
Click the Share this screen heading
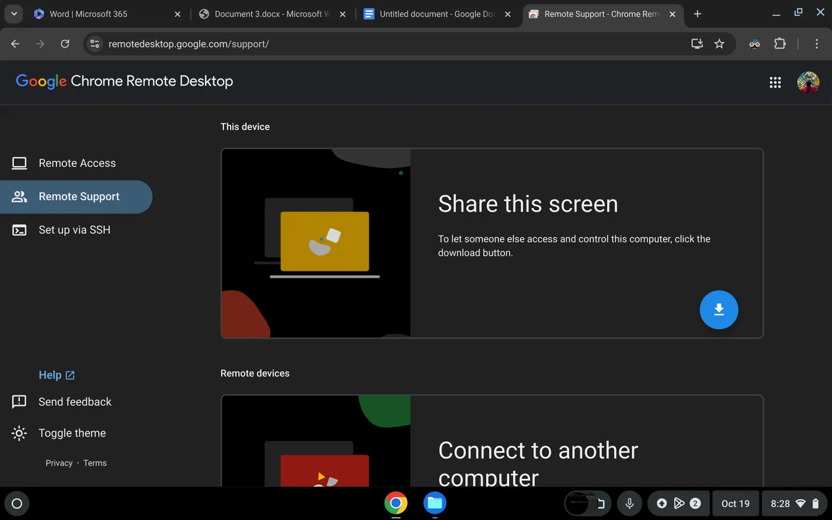point(528,204)
